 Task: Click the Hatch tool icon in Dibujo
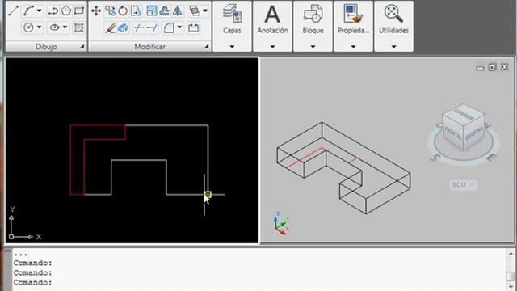pos(78,27)
